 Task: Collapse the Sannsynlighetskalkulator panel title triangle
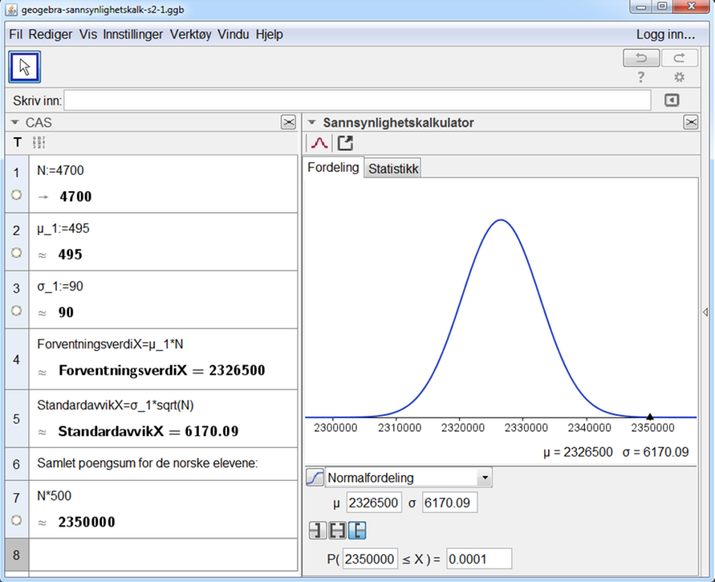point(312,123)
